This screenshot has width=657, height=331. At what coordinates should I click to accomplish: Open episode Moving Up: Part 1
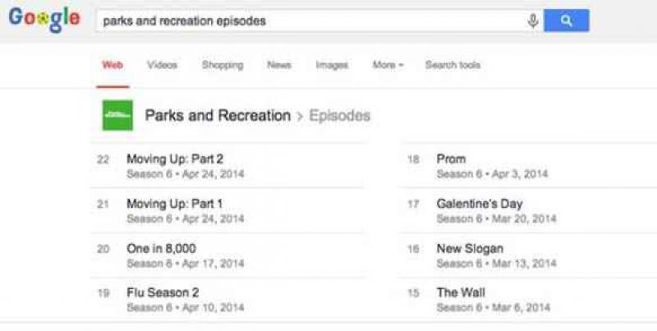[x=174, y=204]
